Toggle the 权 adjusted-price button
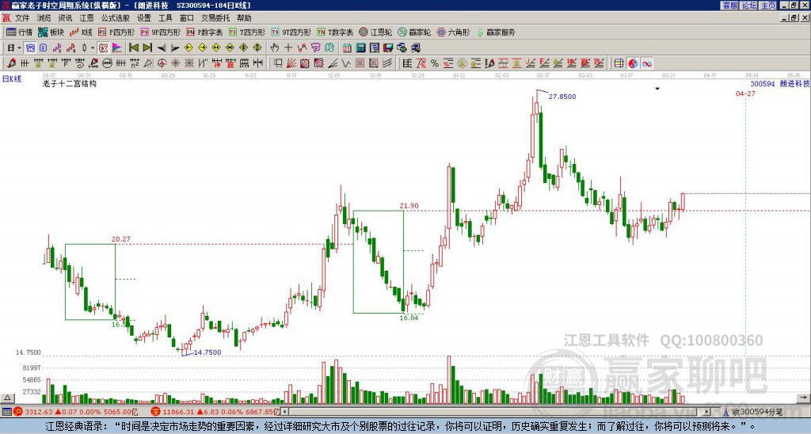Image resolution: width=811 pixels, height=434 pixels. (103, 48)
